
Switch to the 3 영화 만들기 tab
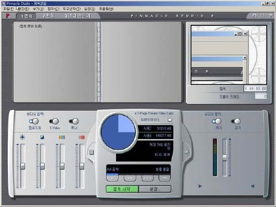(x=77, y=16)
